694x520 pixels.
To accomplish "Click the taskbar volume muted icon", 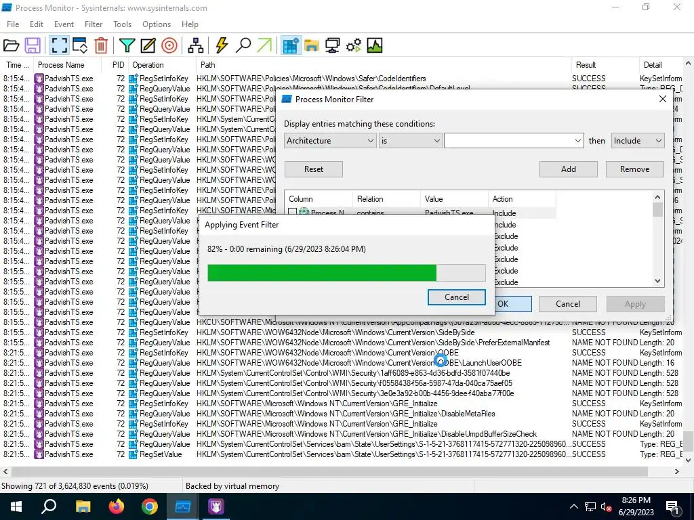I will (607, 507).
